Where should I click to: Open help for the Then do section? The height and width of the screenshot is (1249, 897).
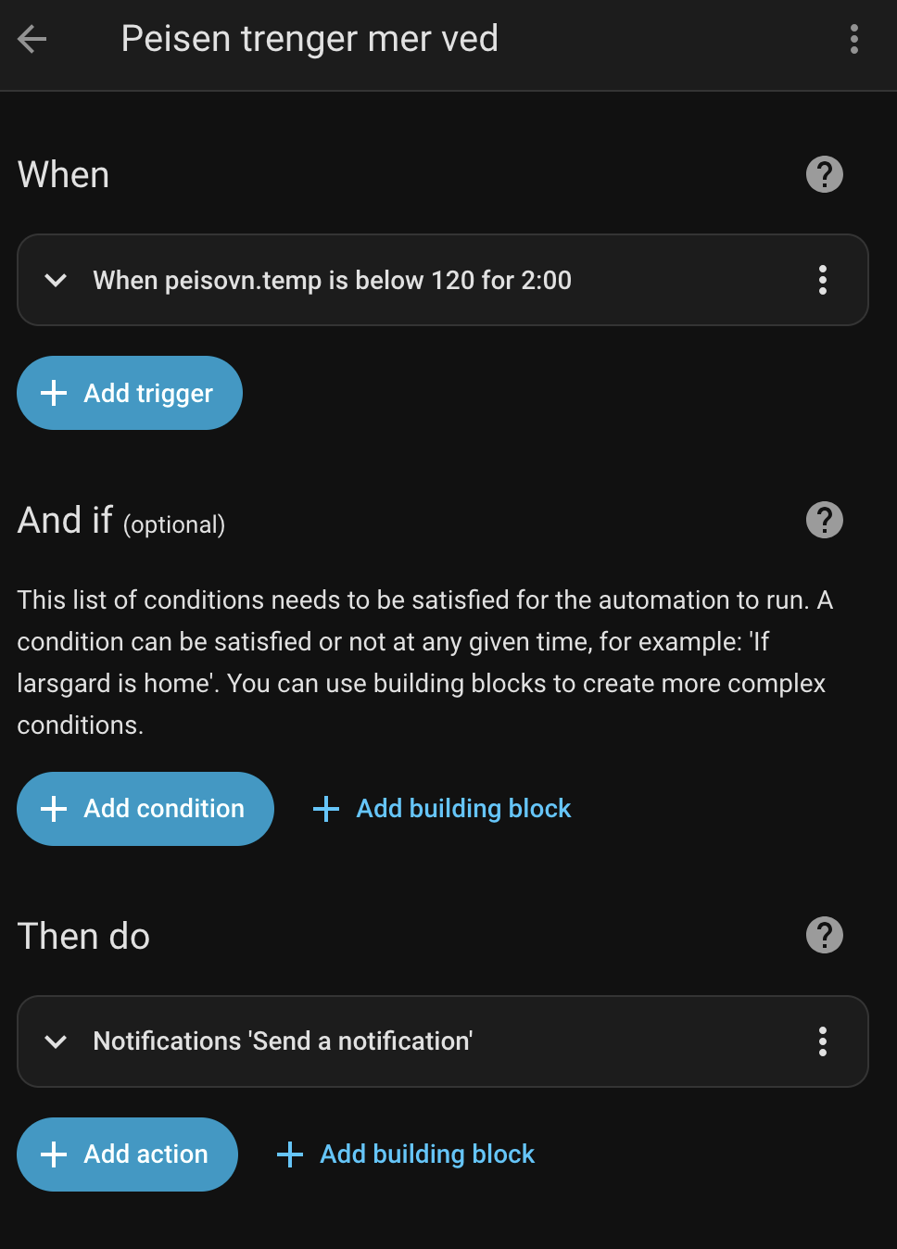[824, 935]
